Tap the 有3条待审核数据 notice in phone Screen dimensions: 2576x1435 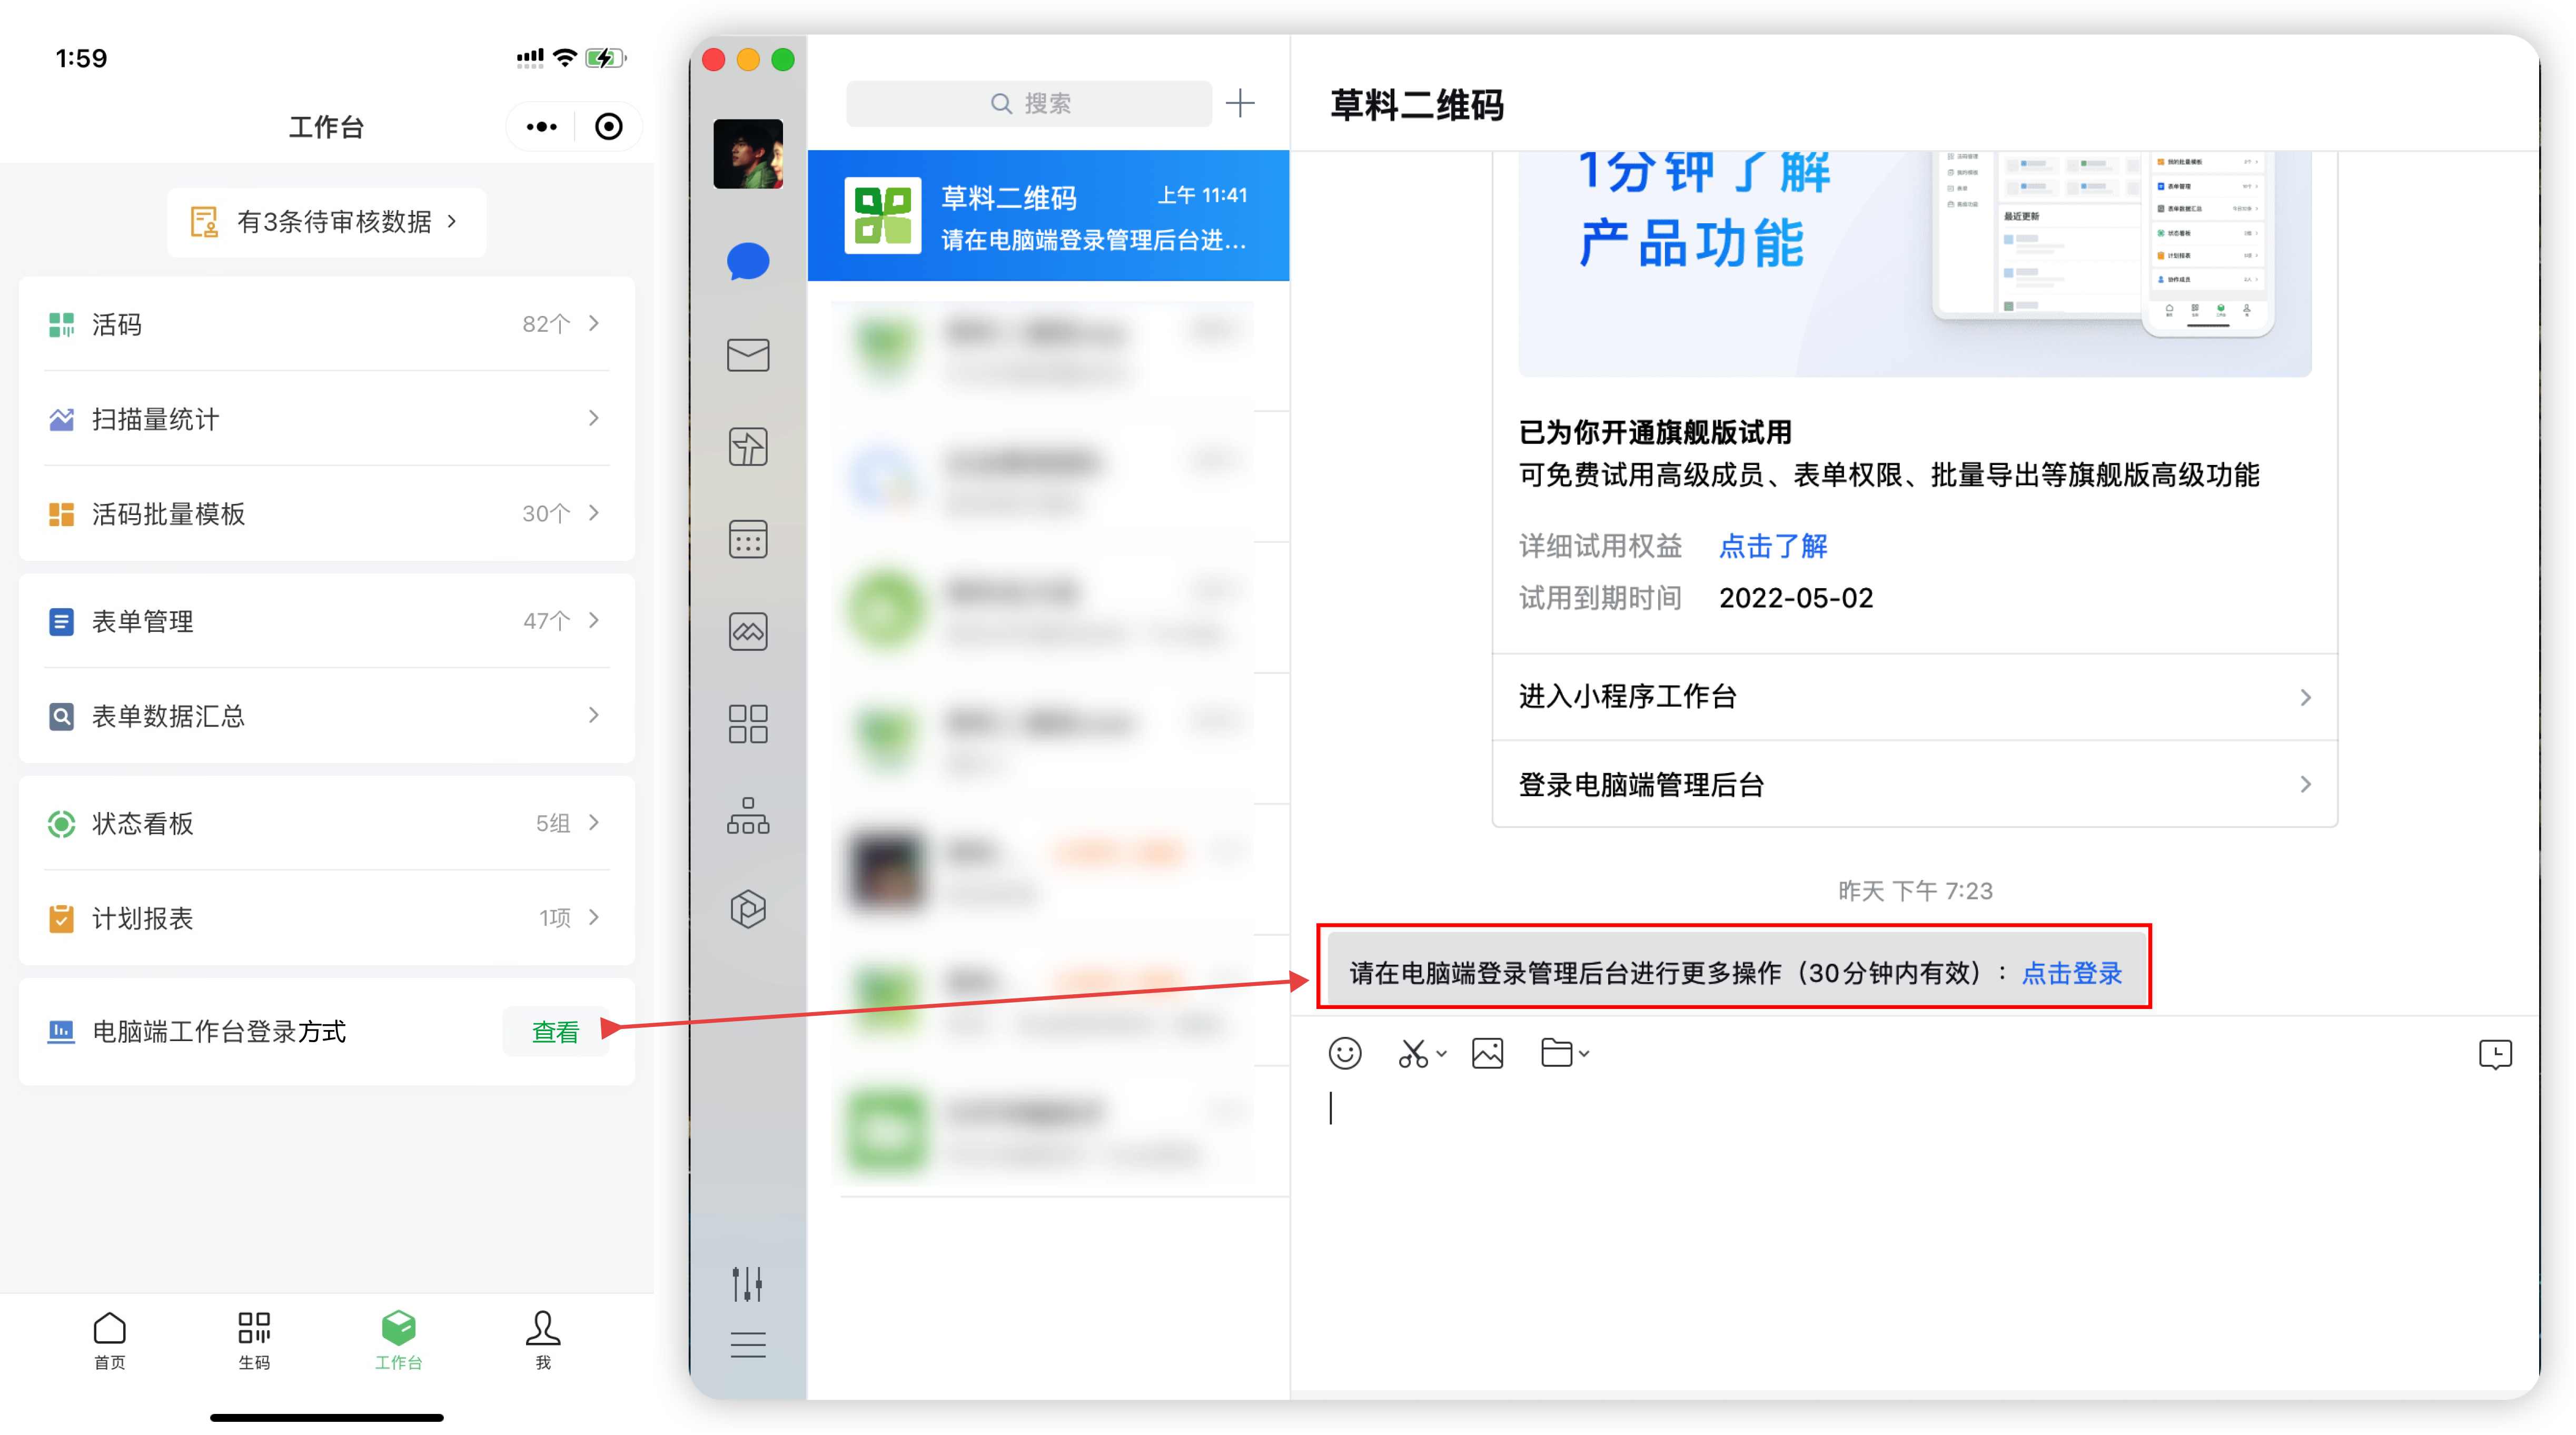(326, 222)
